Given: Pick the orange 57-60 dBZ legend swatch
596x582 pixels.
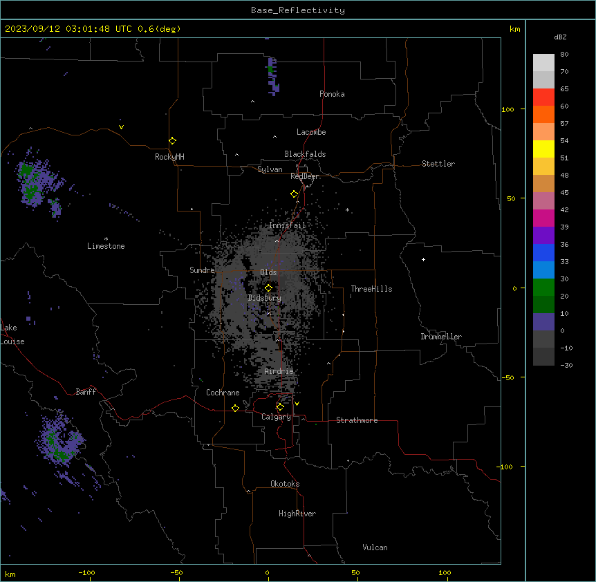Looking at the screenshot, I should point(543,114).
